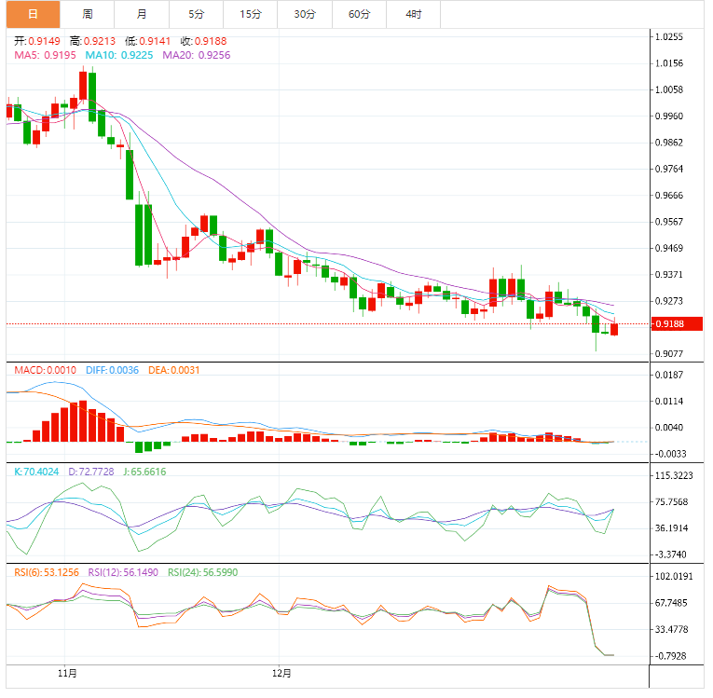
Task: Open the 60分 timeframe tab
Action: (x=359, y=14)
